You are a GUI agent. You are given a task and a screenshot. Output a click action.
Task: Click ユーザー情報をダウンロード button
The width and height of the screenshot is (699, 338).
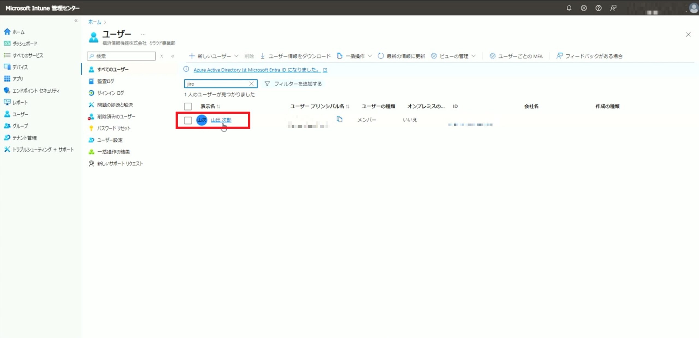[295, 56]
